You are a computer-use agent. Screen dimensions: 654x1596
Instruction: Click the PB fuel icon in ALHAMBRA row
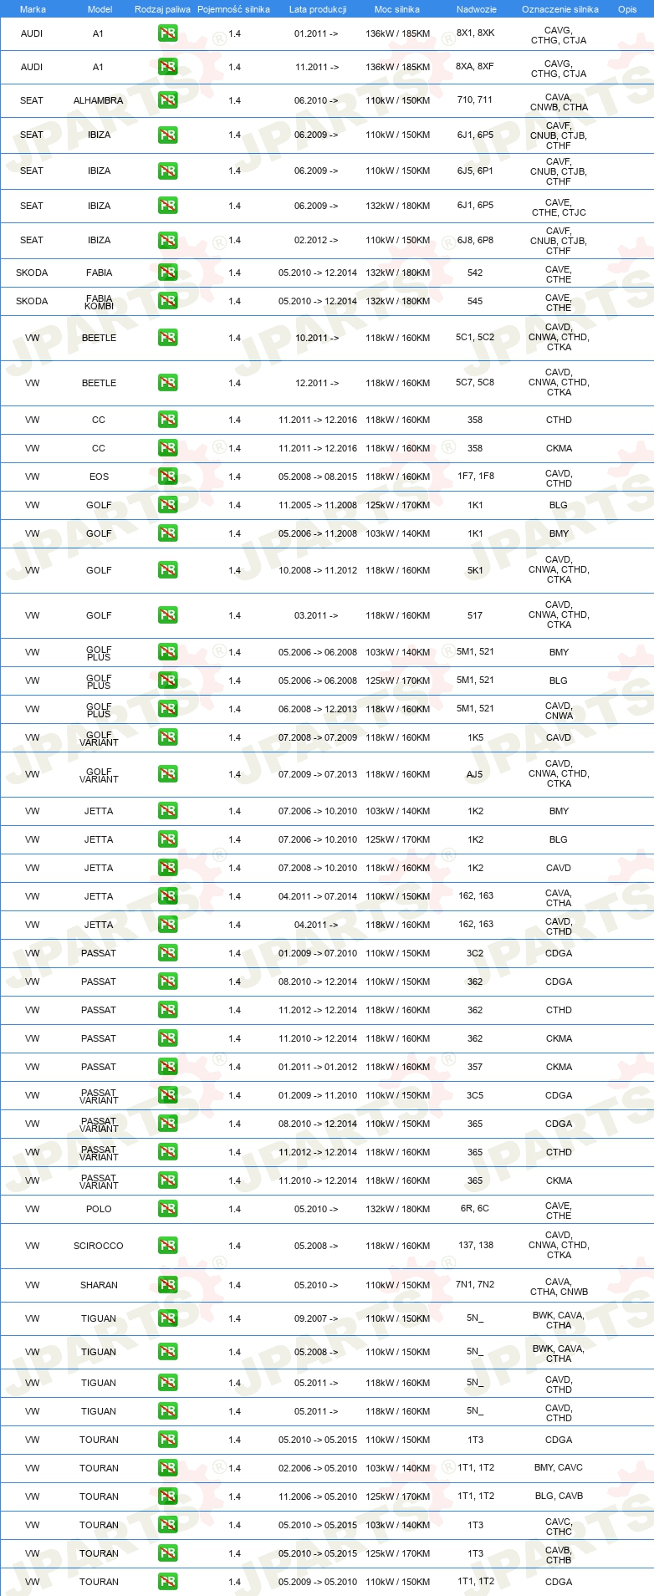pyautogui.click(x=167, y=100)
